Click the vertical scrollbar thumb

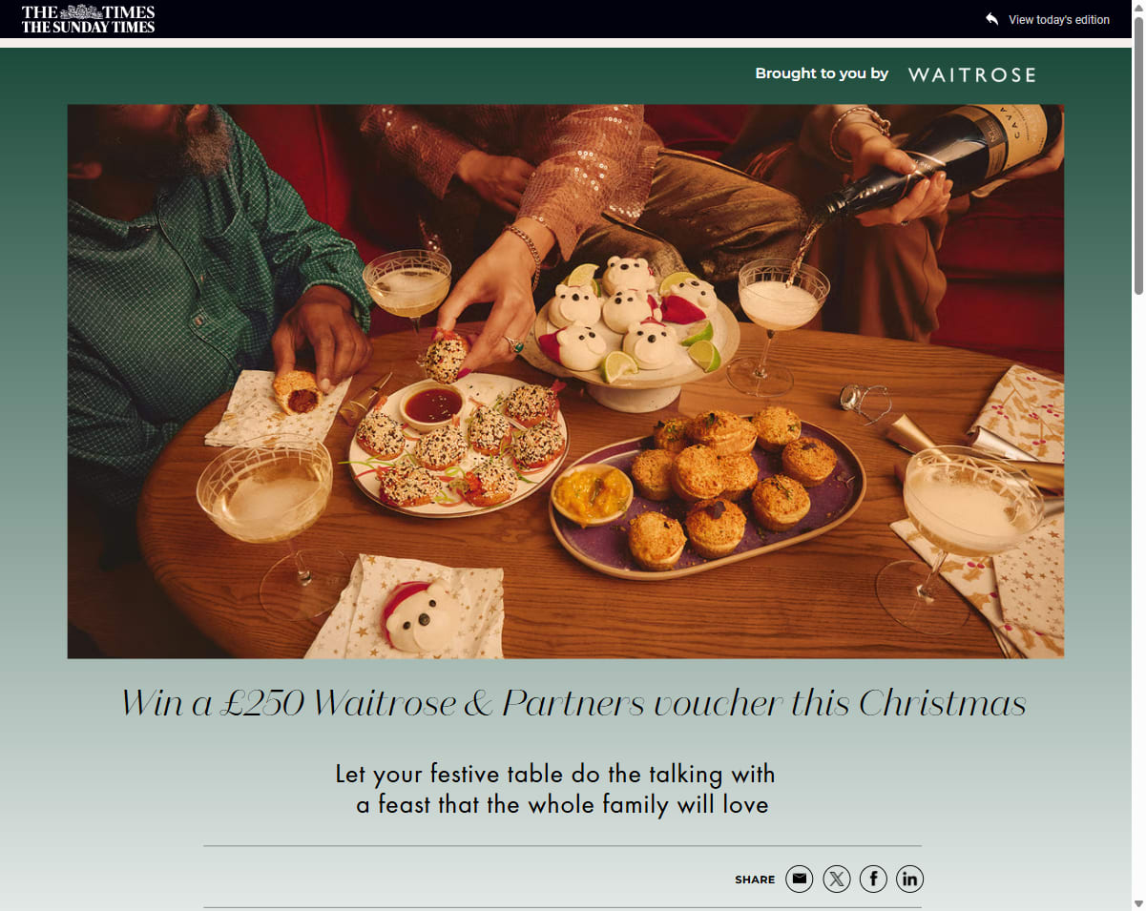coord(1138,155)
